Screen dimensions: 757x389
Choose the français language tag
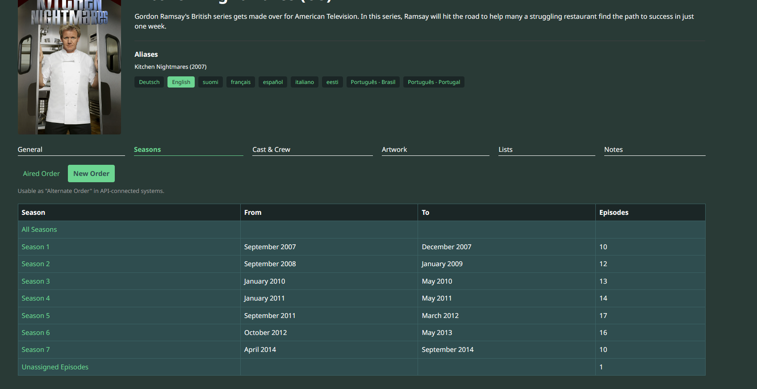241,82
